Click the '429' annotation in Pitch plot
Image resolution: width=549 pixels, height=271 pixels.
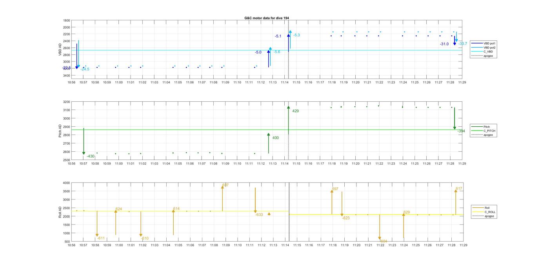tap(295, 111)
